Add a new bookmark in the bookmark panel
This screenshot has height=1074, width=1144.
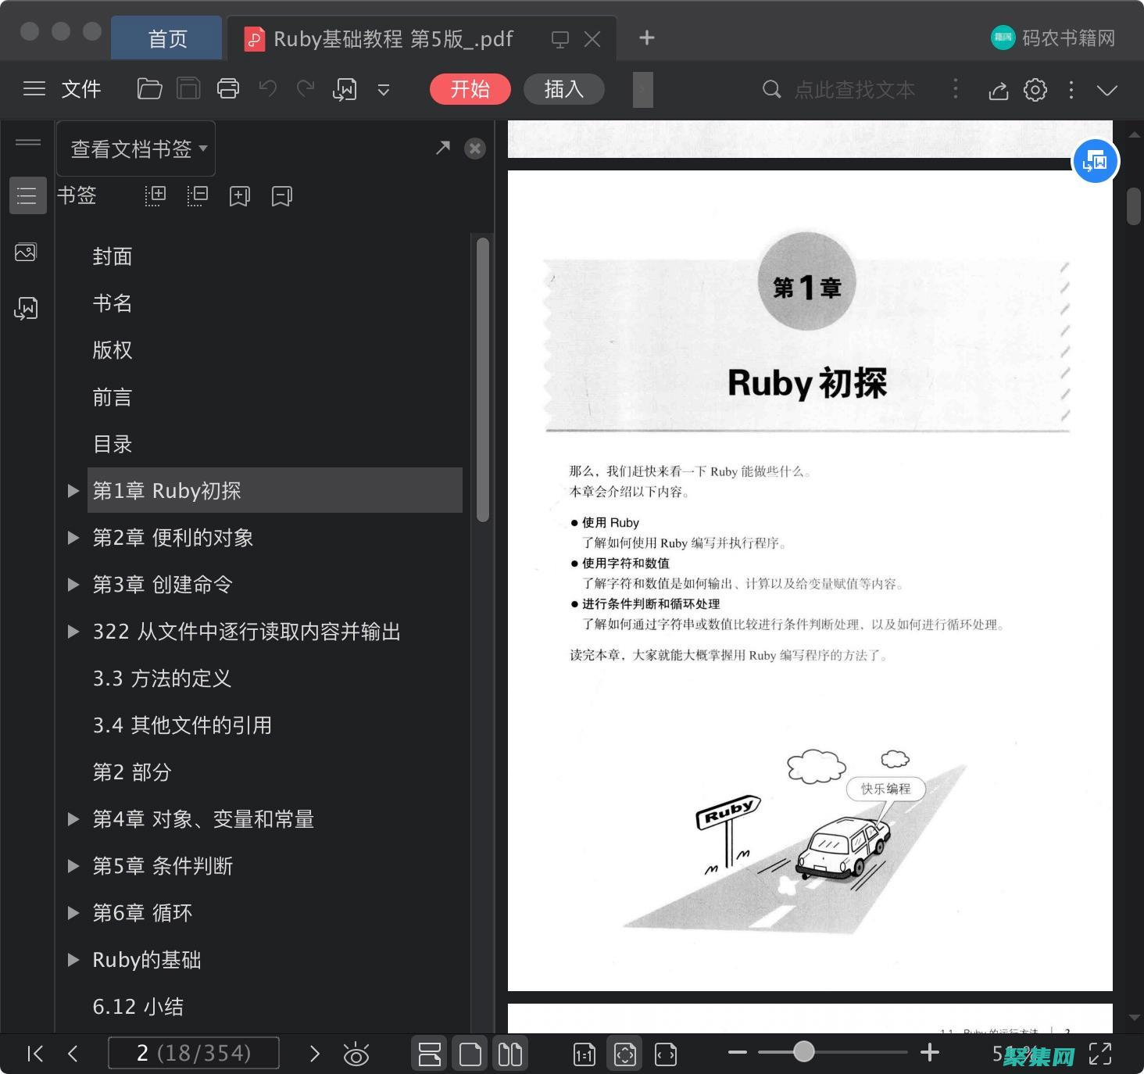pos(239,195)
